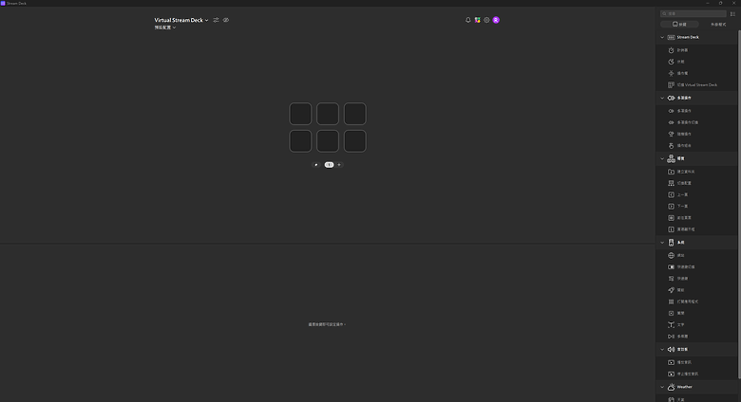Collapse the System category header
This screenshot has height=402, width=741.
click(x=697, y=243)
